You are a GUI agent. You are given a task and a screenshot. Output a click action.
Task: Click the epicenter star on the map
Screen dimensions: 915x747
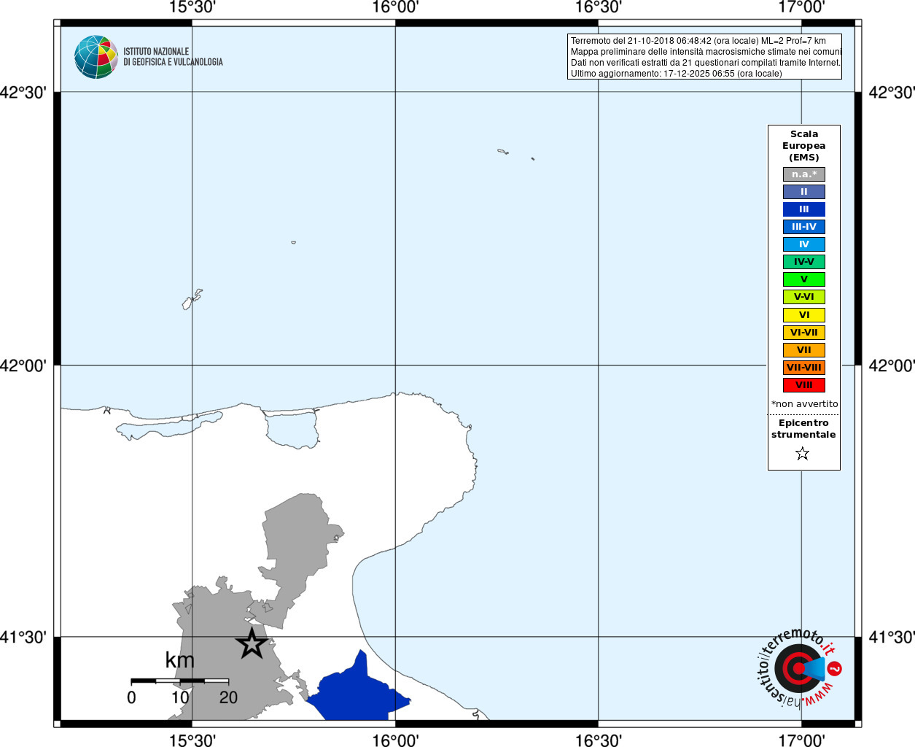point(252,643)
